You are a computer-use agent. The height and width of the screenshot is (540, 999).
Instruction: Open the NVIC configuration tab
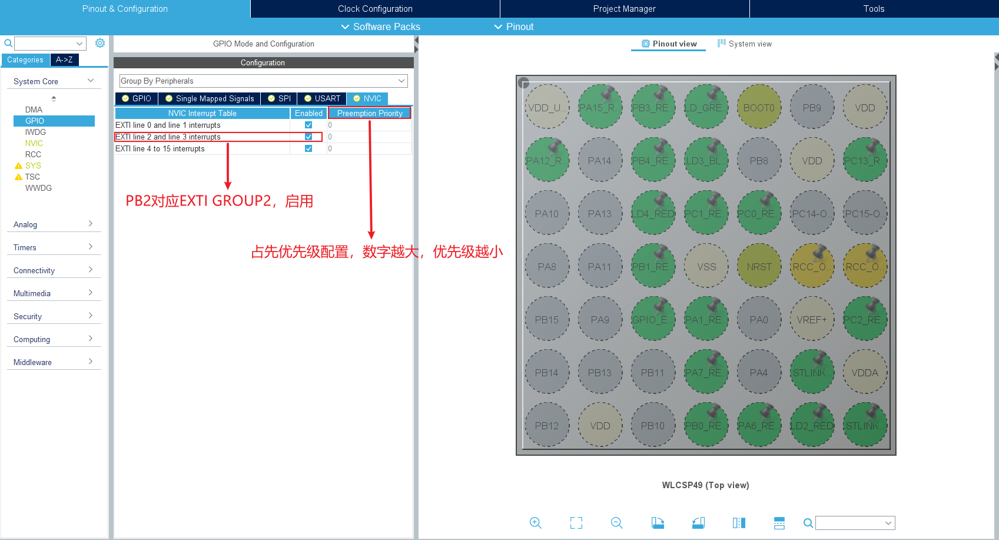367,98
